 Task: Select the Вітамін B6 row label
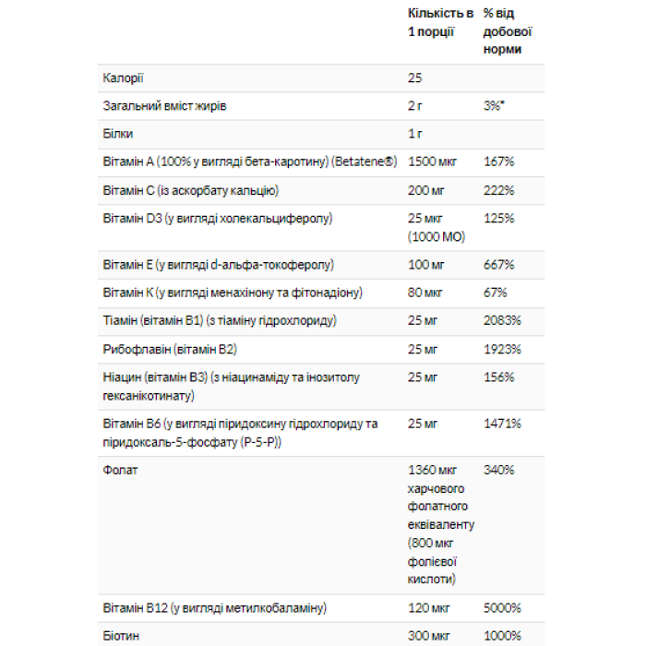point(240,432)
